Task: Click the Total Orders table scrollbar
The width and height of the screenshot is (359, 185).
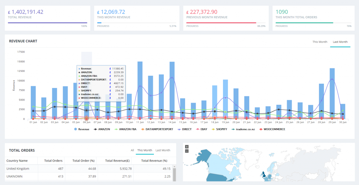Action: [174, 174]
